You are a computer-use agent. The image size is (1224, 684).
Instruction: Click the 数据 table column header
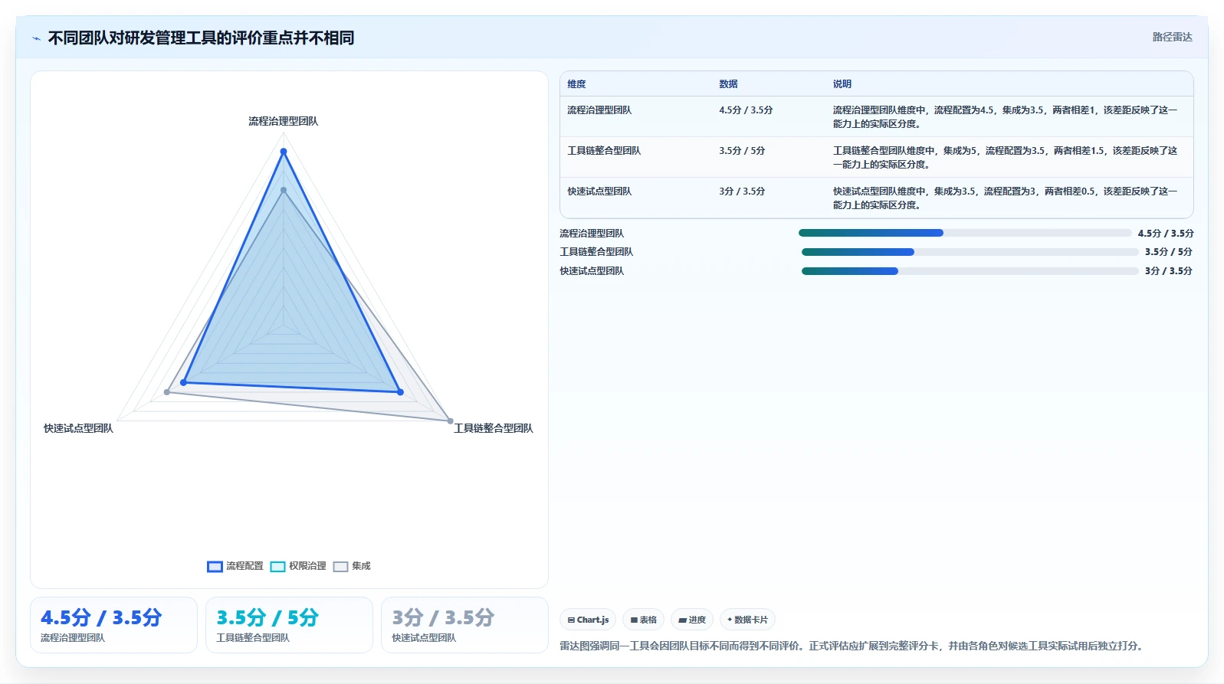[x=728, y=84]
